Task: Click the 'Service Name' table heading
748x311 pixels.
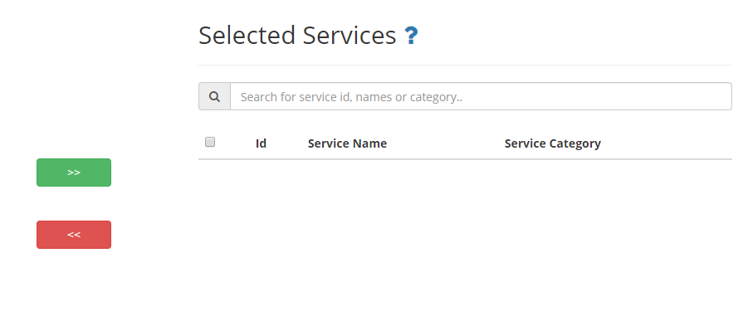Action: pos(347,143)
